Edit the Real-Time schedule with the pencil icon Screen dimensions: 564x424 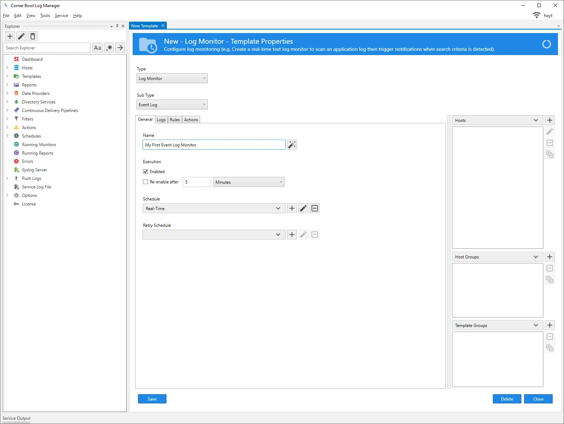pos(303,208)
